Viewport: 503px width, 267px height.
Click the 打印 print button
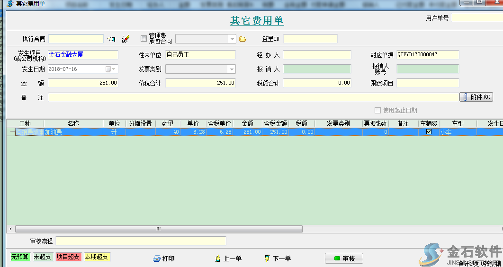click(x=164, y=258)
